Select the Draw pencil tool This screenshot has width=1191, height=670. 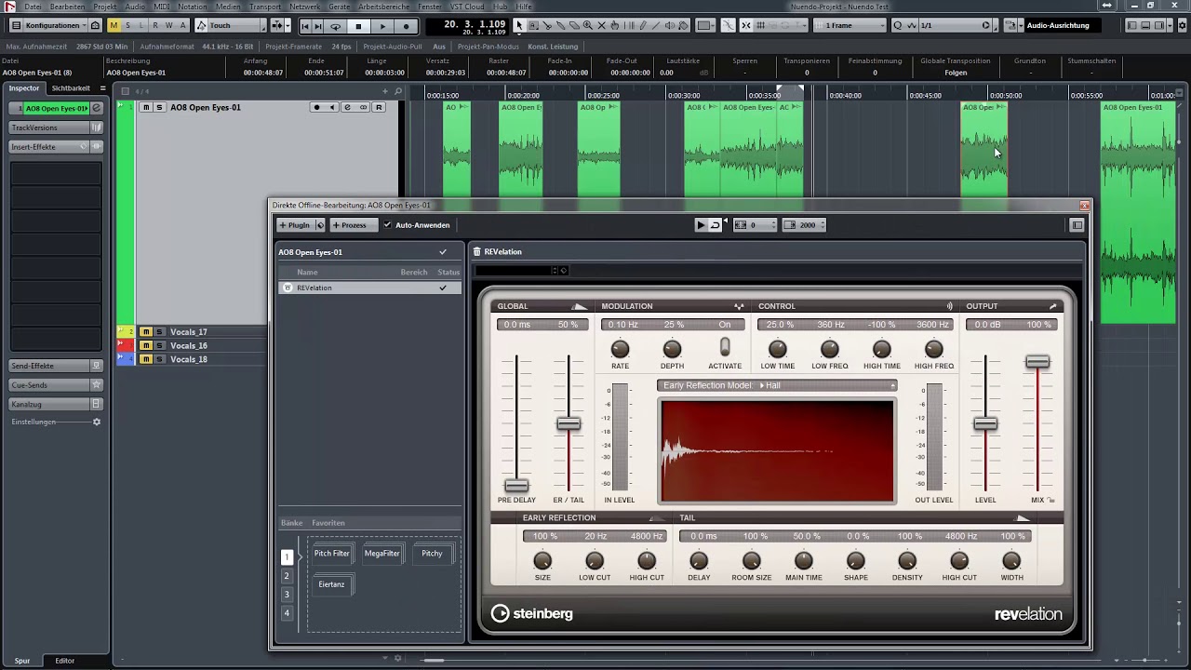click(x=643, y=25)
